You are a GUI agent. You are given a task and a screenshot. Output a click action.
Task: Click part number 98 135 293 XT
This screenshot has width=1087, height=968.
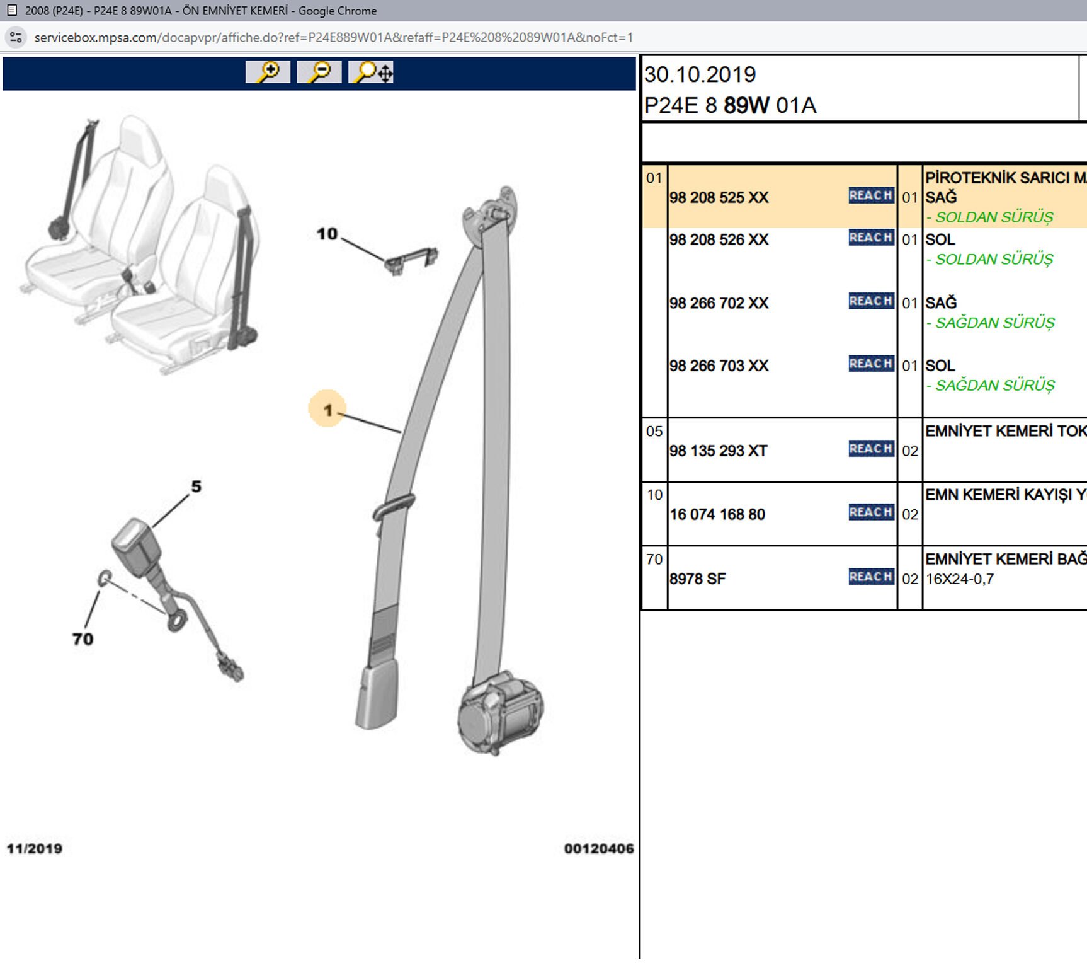coord(718,451)
